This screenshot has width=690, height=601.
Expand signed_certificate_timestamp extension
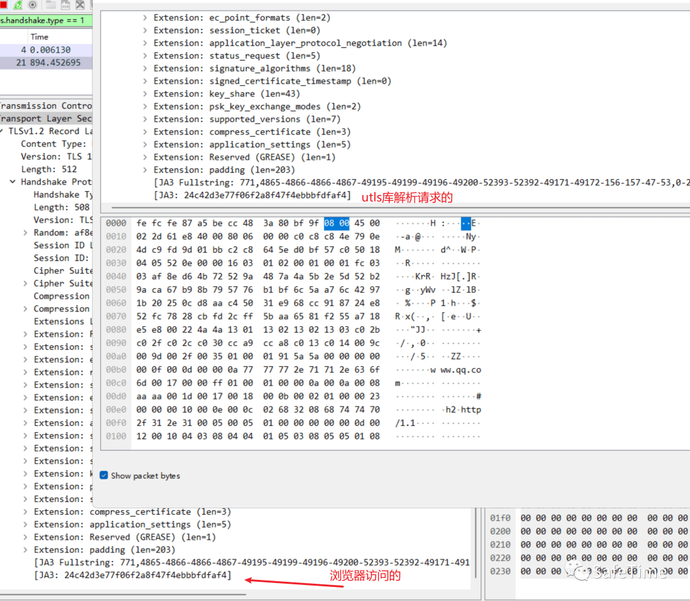(x=145, y=81)
